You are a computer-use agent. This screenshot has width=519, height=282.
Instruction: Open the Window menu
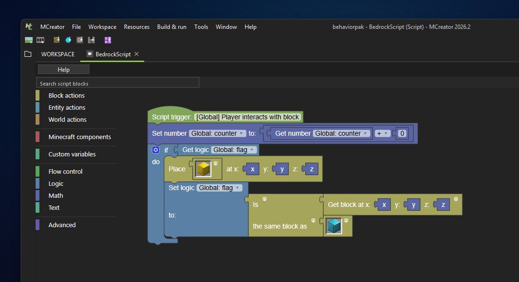[x=226, y=27]
